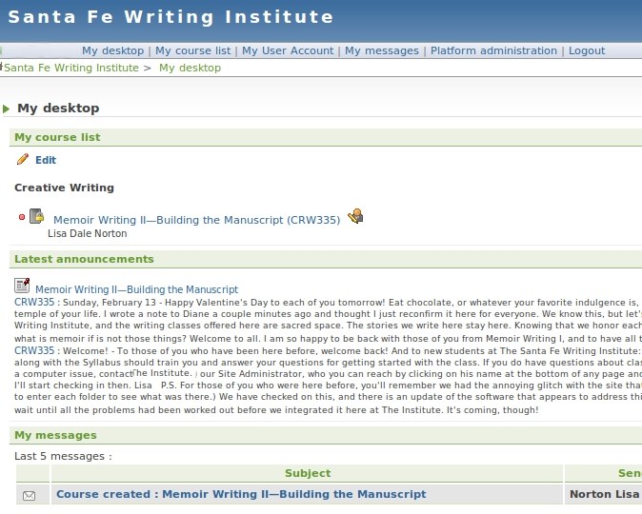Click Santa Fe Writing Institute breadcrumb link
642x514 pixels.
click(x=71, y=68)
